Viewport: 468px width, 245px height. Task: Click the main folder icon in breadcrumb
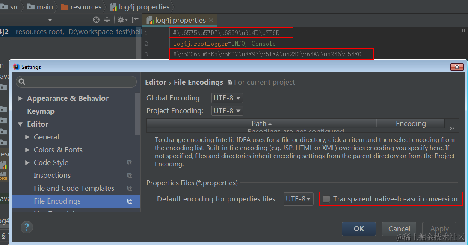tap(31, 6)
